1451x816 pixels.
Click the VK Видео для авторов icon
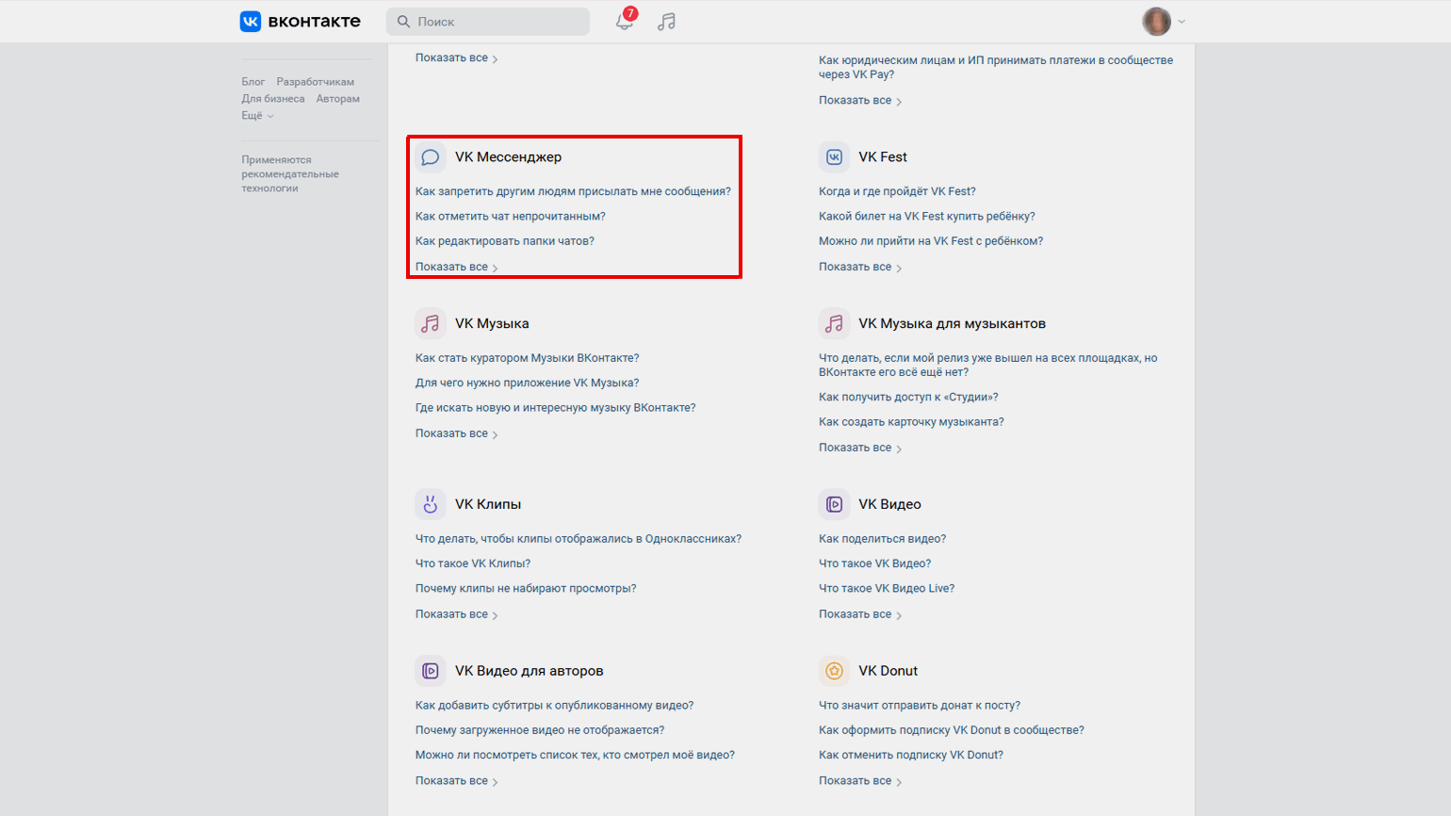click(431, 671)
